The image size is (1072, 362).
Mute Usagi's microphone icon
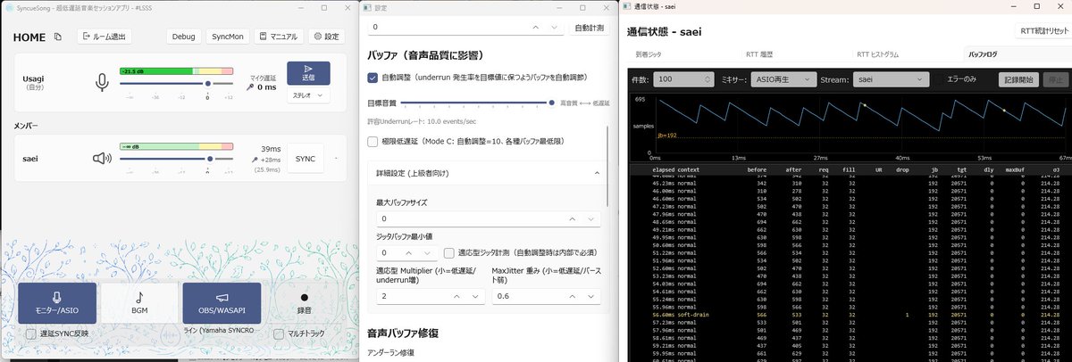pyautogui.click(x=103, y=83)
